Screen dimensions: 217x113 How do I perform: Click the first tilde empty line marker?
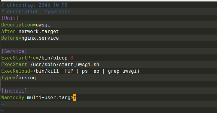pos(3,104)
